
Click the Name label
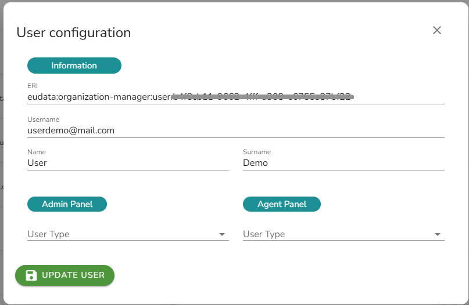click(x=37, y=152)
